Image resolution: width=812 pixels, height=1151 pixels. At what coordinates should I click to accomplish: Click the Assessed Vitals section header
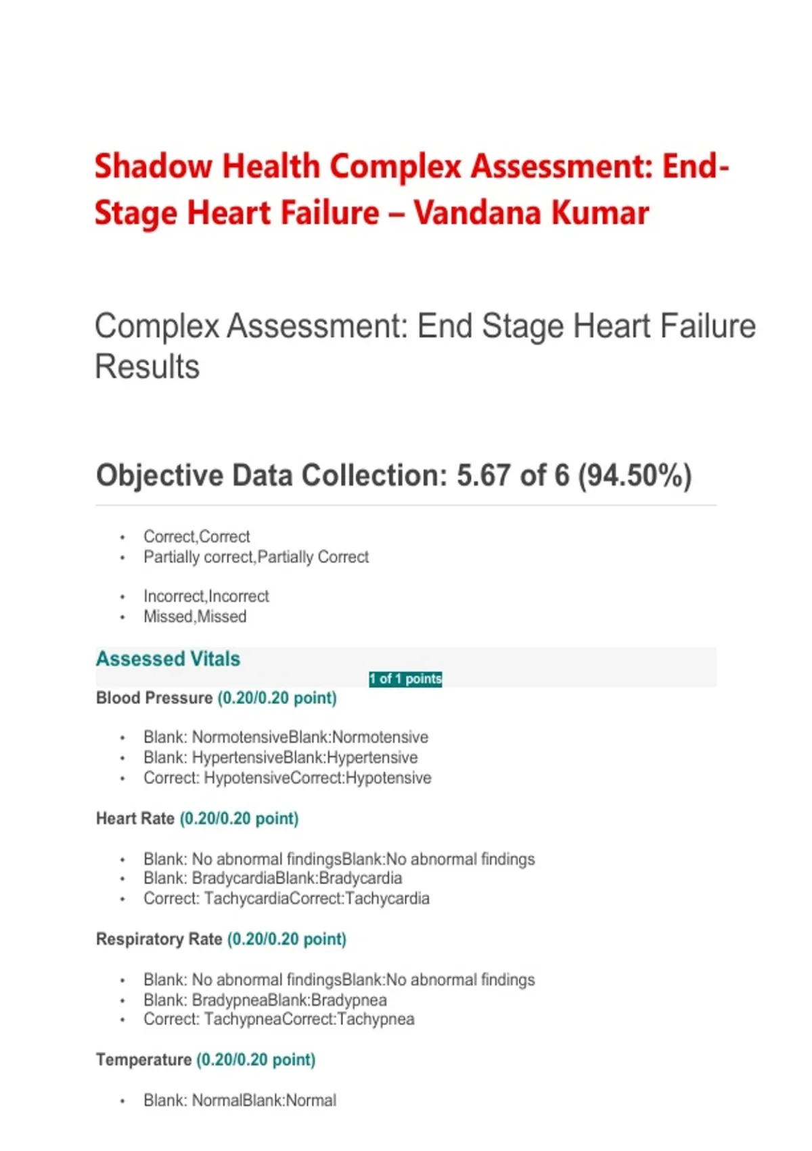click(x=168, y=659)
